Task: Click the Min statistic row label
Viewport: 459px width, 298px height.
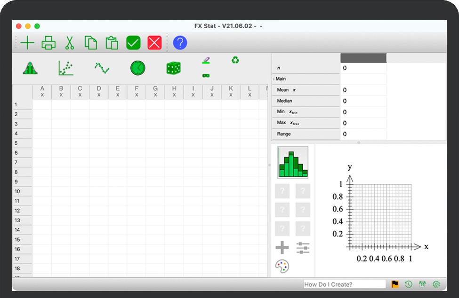Action: (306, 112)
